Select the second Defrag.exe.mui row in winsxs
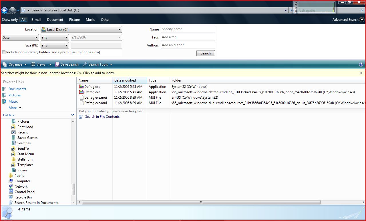Screen dimensions: 366x221 point(221,103)
